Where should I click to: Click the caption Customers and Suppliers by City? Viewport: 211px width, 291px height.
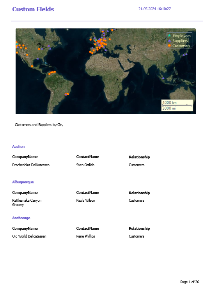click(39, 125)
